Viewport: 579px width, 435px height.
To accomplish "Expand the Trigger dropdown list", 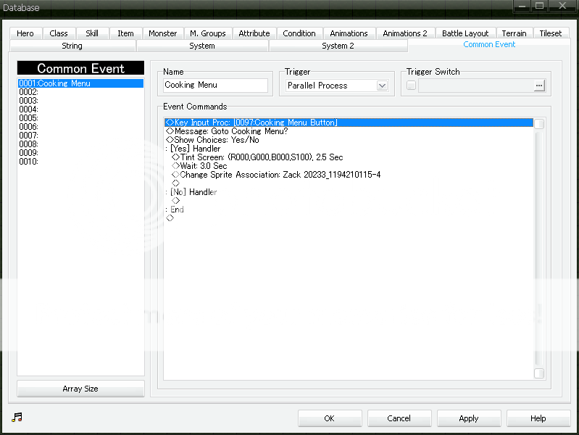I will pyautogui.click(x=383, y=86).
